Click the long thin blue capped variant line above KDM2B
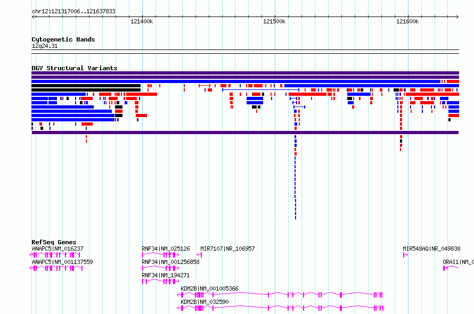474x314 pixels. pyautogui.click(x=260, y=90)
